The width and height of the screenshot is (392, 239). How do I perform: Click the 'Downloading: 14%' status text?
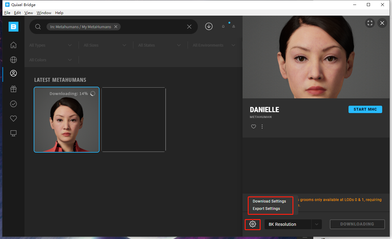tap(69, 93)
